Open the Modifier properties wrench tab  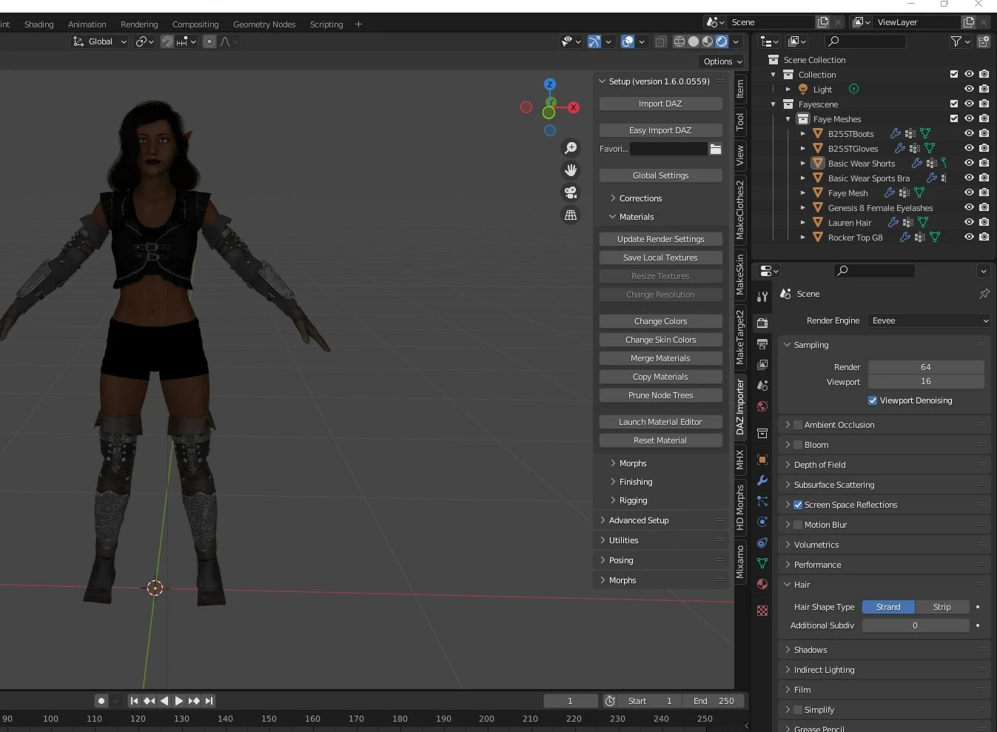(762, 480)
